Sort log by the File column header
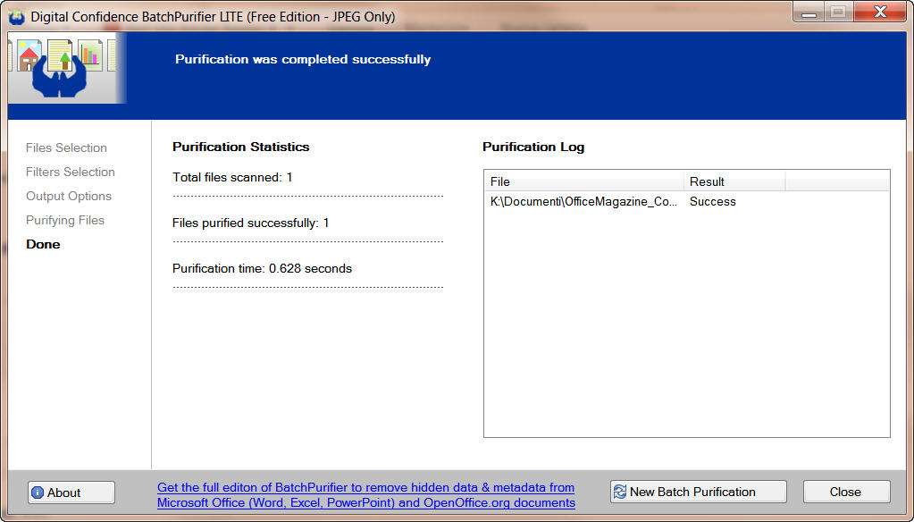Viewport: 914px width, 522px height. [585, 182]
